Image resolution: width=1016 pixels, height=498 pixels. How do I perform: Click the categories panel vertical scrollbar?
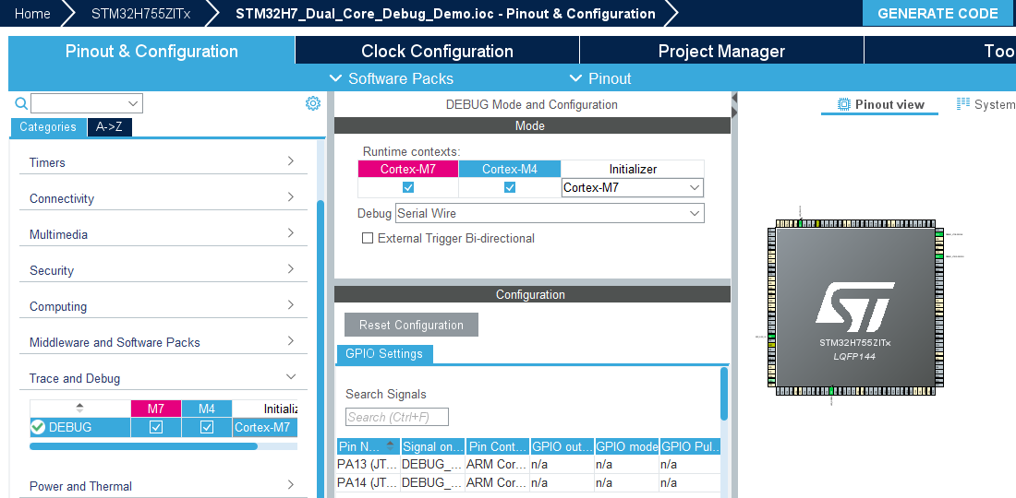click(x=321, y=350)
